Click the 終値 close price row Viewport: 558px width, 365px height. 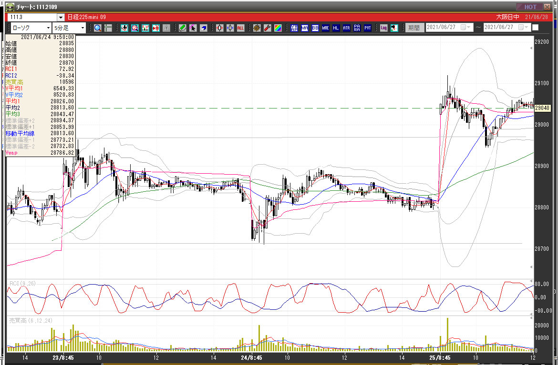click(40, 62)
